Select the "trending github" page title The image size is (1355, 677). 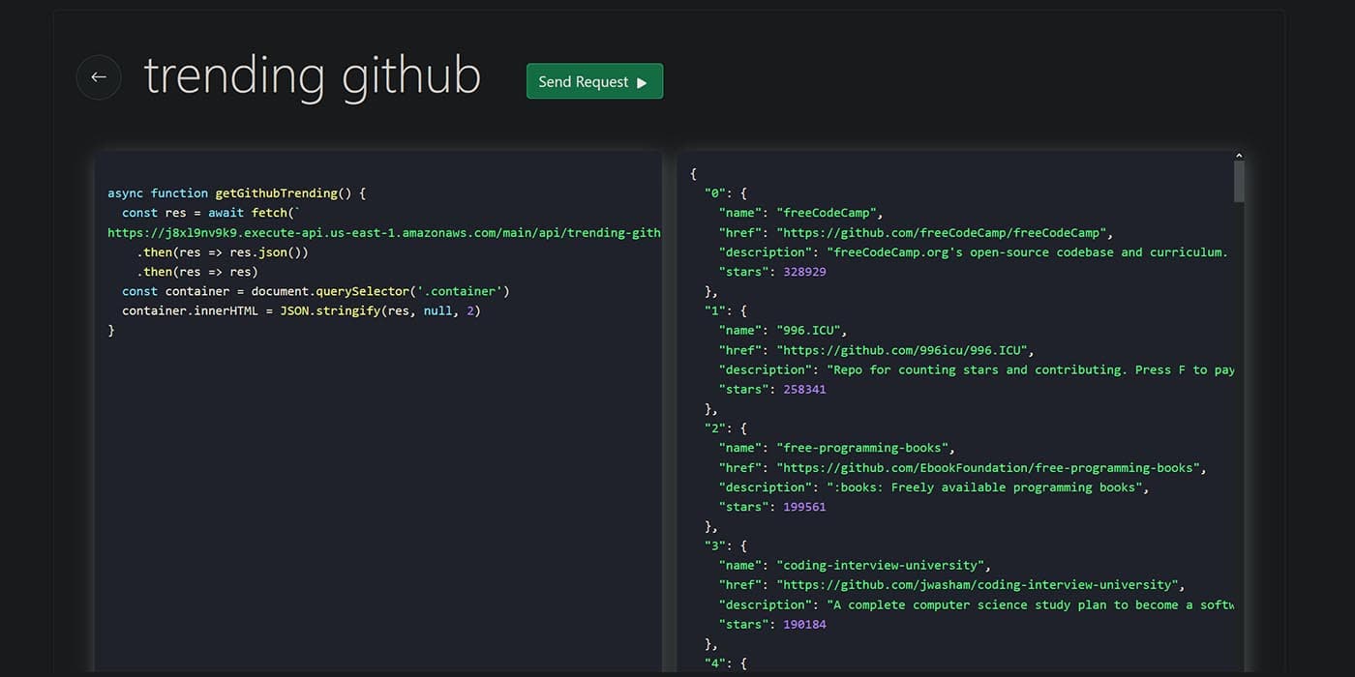pos(312,75)
